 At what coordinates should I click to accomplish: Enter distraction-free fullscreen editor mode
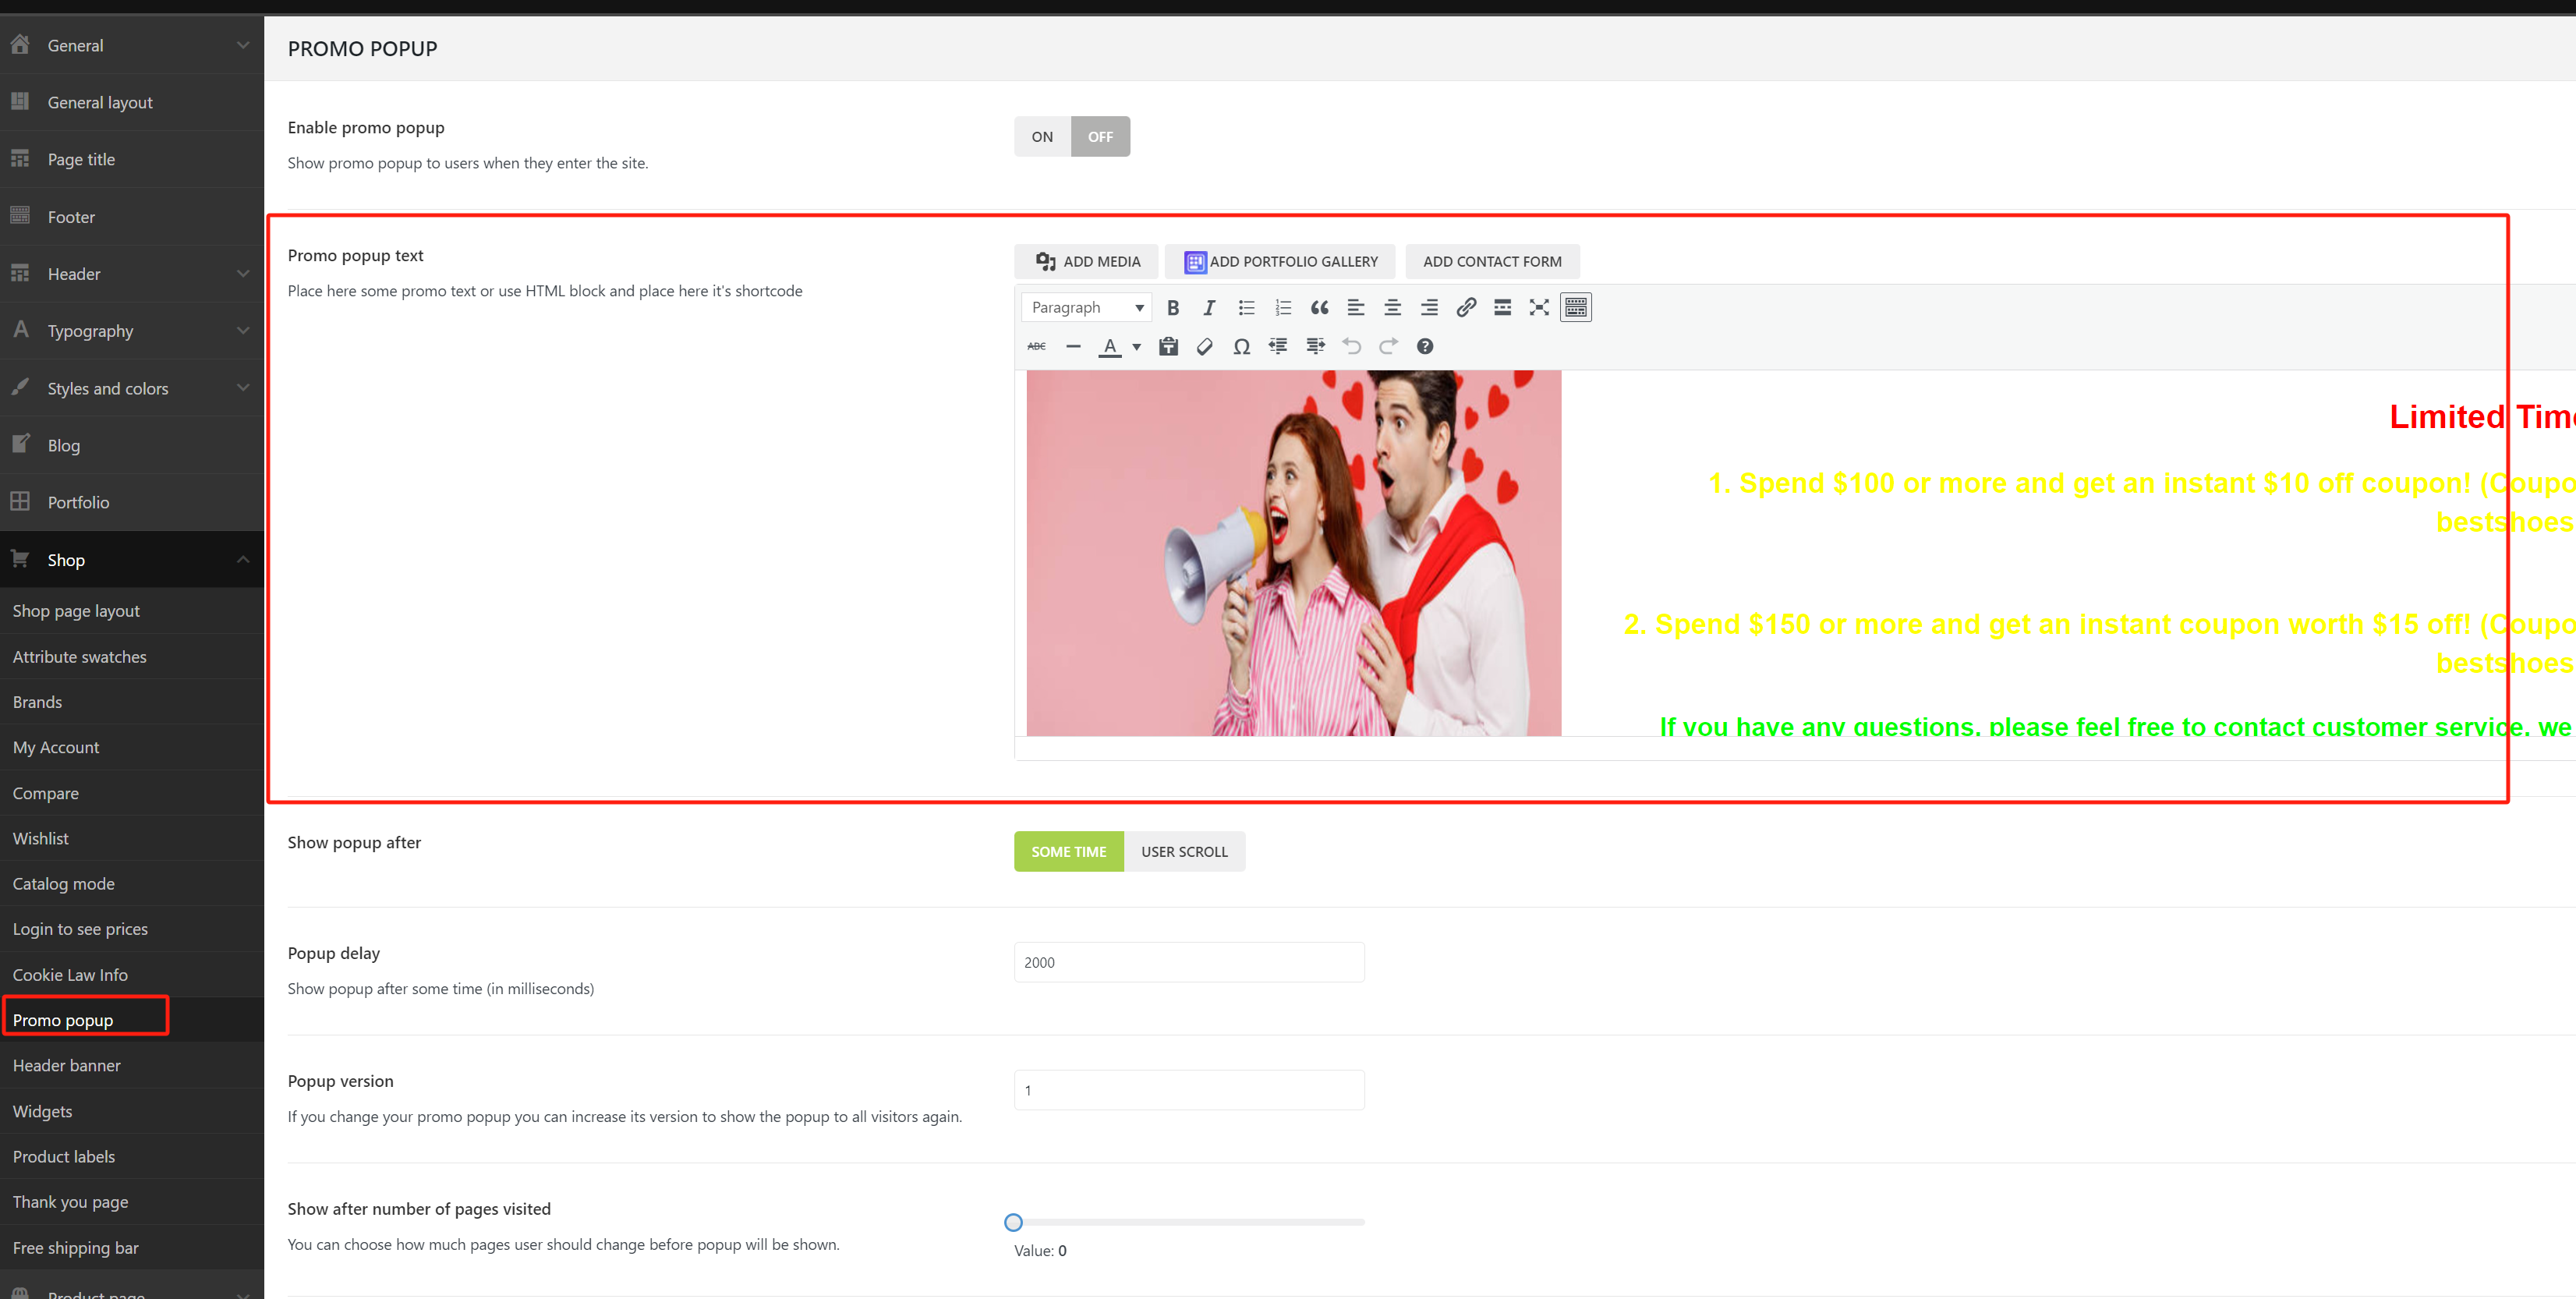pos(1539,308)
